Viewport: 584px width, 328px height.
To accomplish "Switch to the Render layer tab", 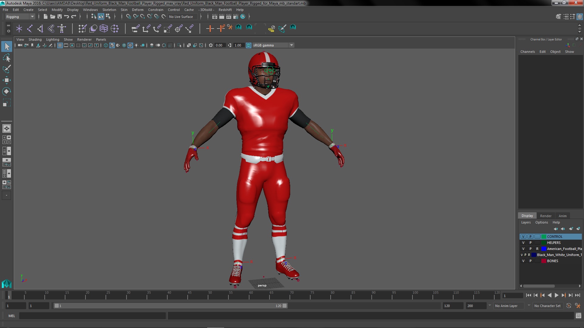I will (546, 216).
